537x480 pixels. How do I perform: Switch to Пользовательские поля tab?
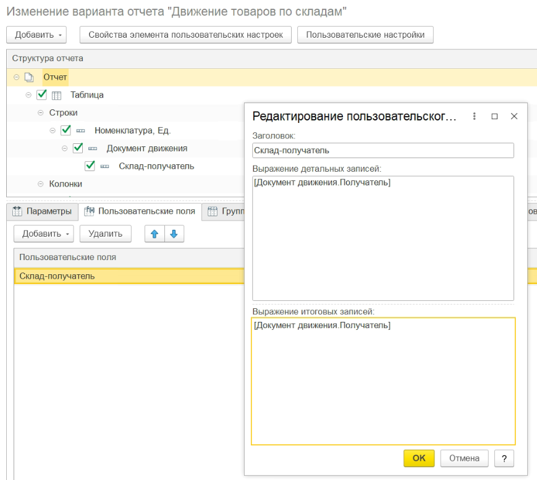click(x=140, y=211)
